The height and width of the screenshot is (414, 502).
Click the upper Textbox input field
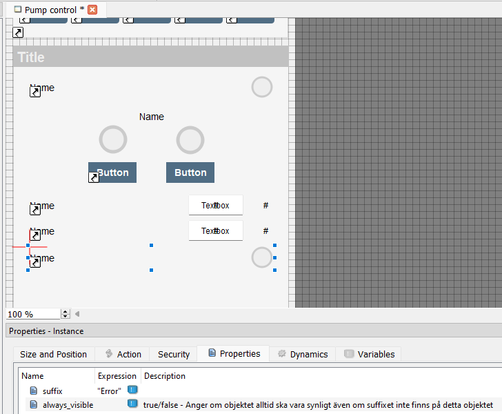coord(216,206)
